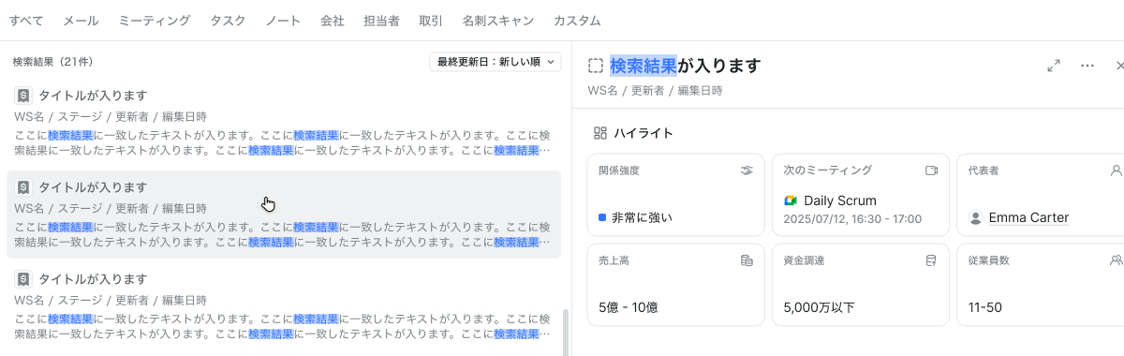Click the dashed-square icon beside the detail title

coord(596,66)
